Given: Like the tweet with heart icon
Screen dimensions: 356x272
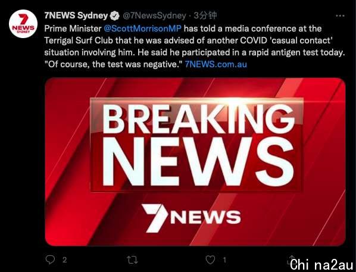Looking at the screenshot, I should (x=210, y=260).
